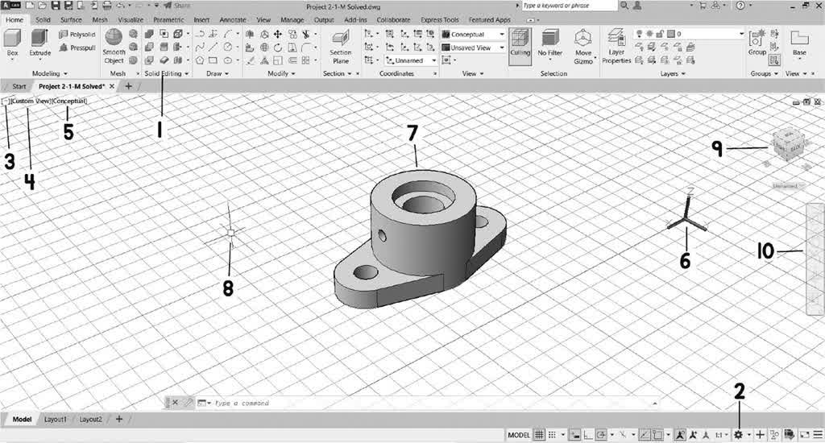Viewport: 825px width, 443px height.
Task: Click the Plot printer icon in quick access toolbar
Action: point(107,6)
